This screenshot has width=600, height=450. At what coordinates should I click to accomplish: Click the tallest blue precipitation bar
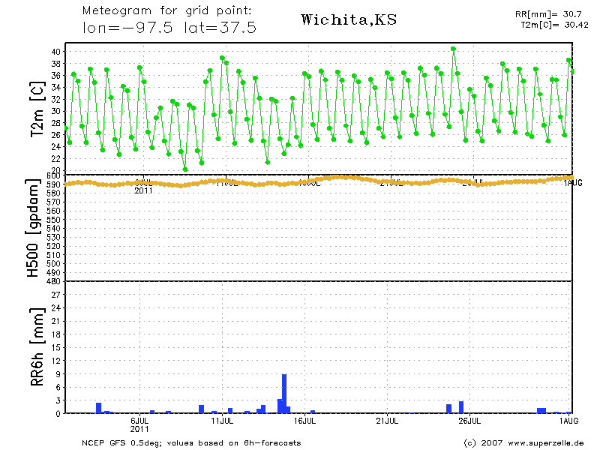pos(284,394)
